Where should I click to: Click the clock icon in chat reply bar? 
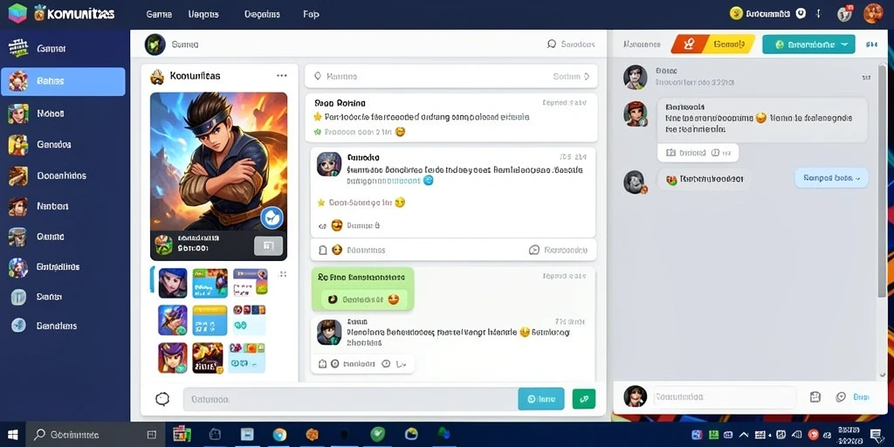pyautogui.click(x=841, y=397)
